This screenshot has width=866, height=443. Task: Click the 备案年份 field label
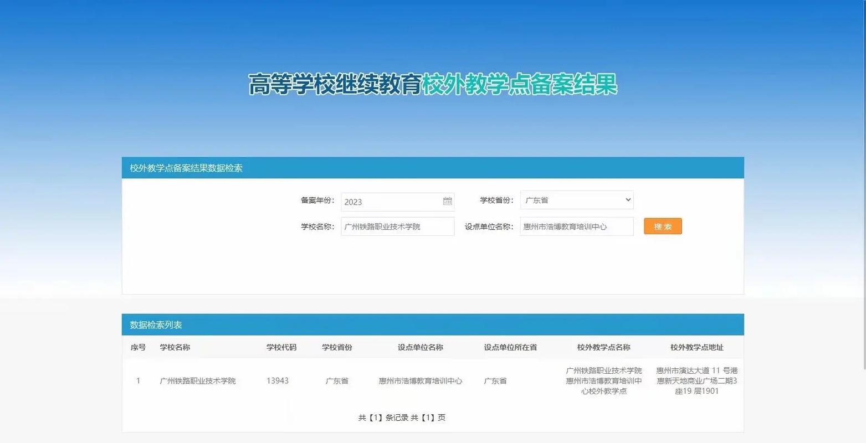click(317, 200)
